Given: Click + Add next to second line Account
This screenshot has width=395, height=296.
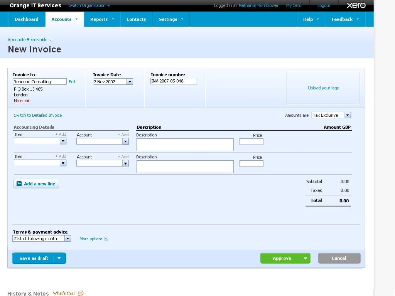Looking at the screenshot, I should [x=123, y=156].
